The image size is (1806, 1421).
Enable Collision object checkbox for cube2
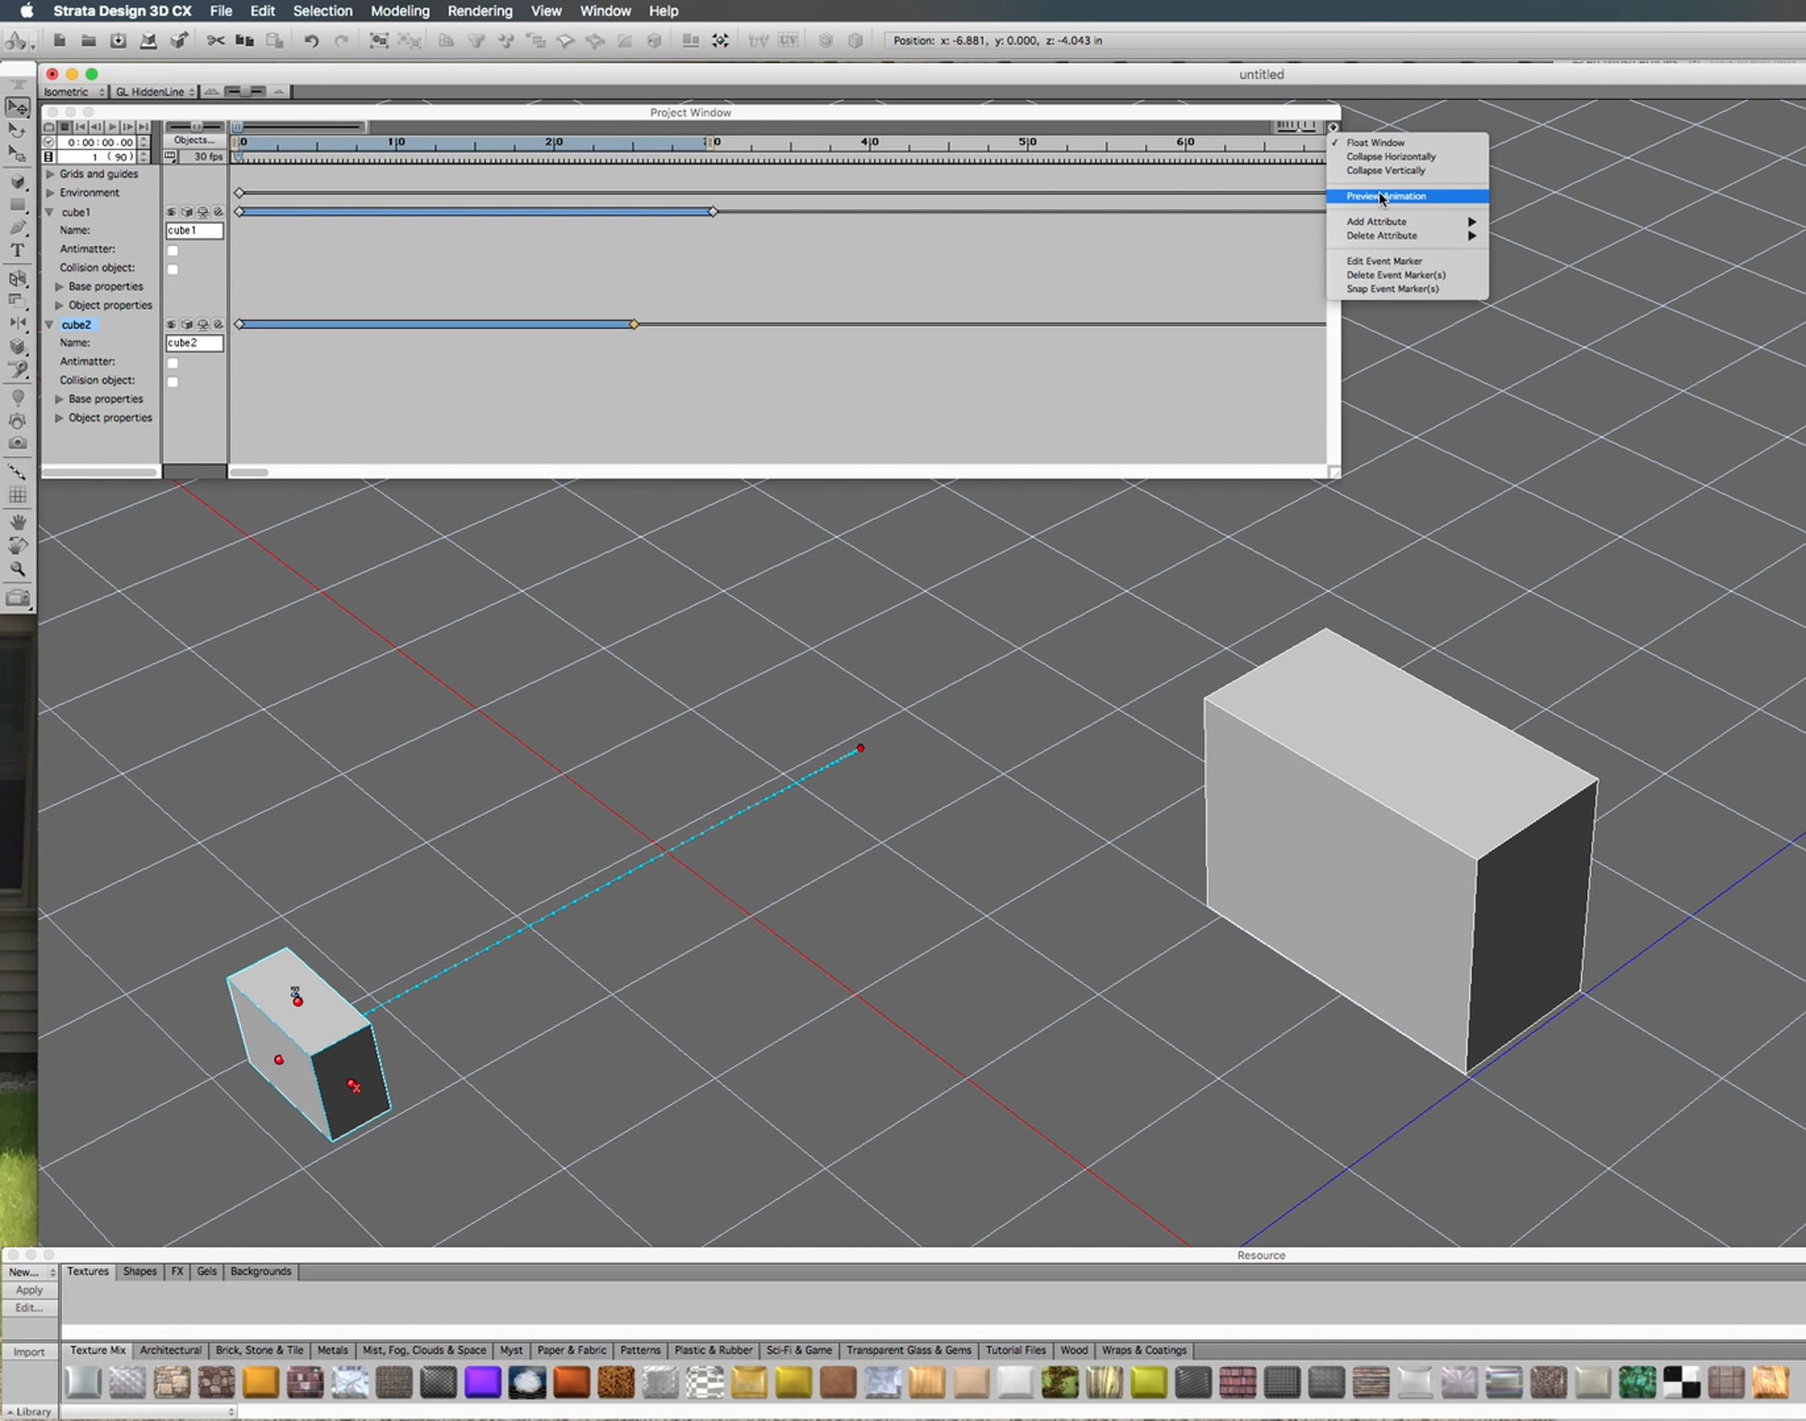click(x=173, y=382)
